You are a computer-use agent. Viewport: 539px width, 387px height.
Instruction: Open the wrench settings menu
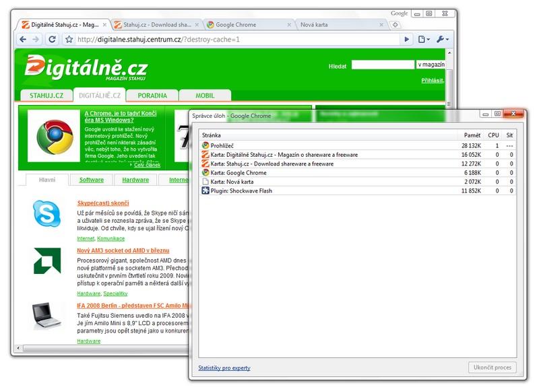(443, 40)
